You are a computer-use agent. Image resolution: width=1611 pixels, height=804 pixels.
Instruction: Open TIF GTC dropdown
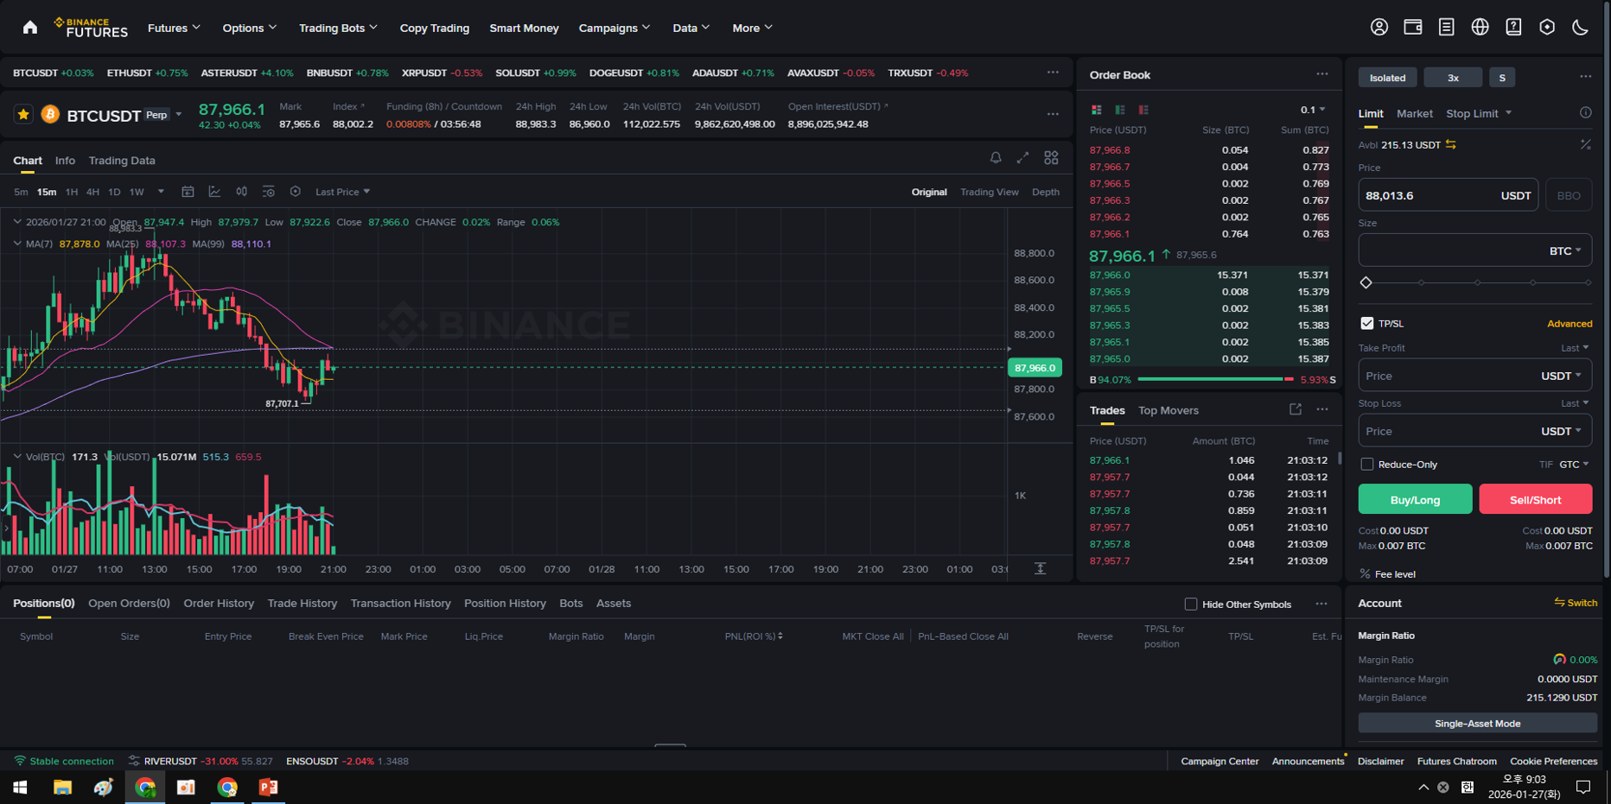point(1574,465)
